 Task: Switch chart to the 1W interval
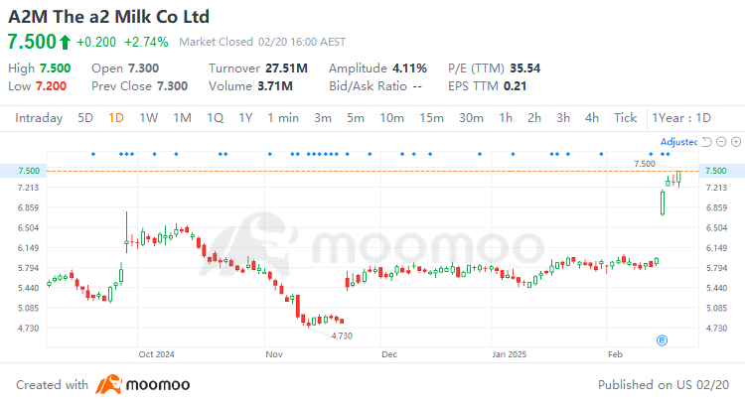(149, 118)
